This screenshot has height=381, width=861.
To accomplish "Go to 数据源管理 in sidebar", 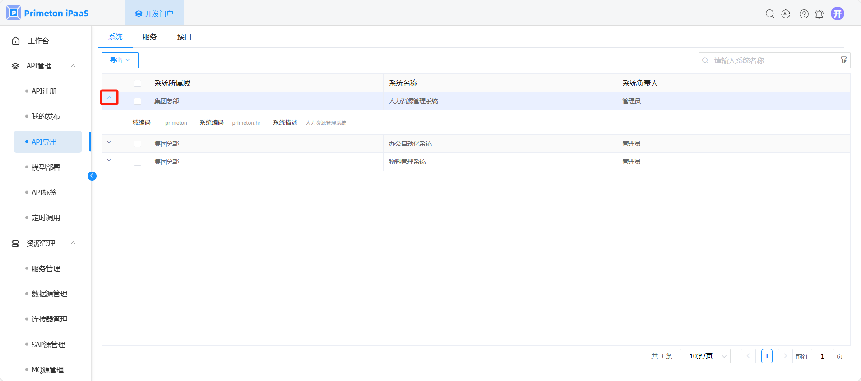I will tap(49, 294).
